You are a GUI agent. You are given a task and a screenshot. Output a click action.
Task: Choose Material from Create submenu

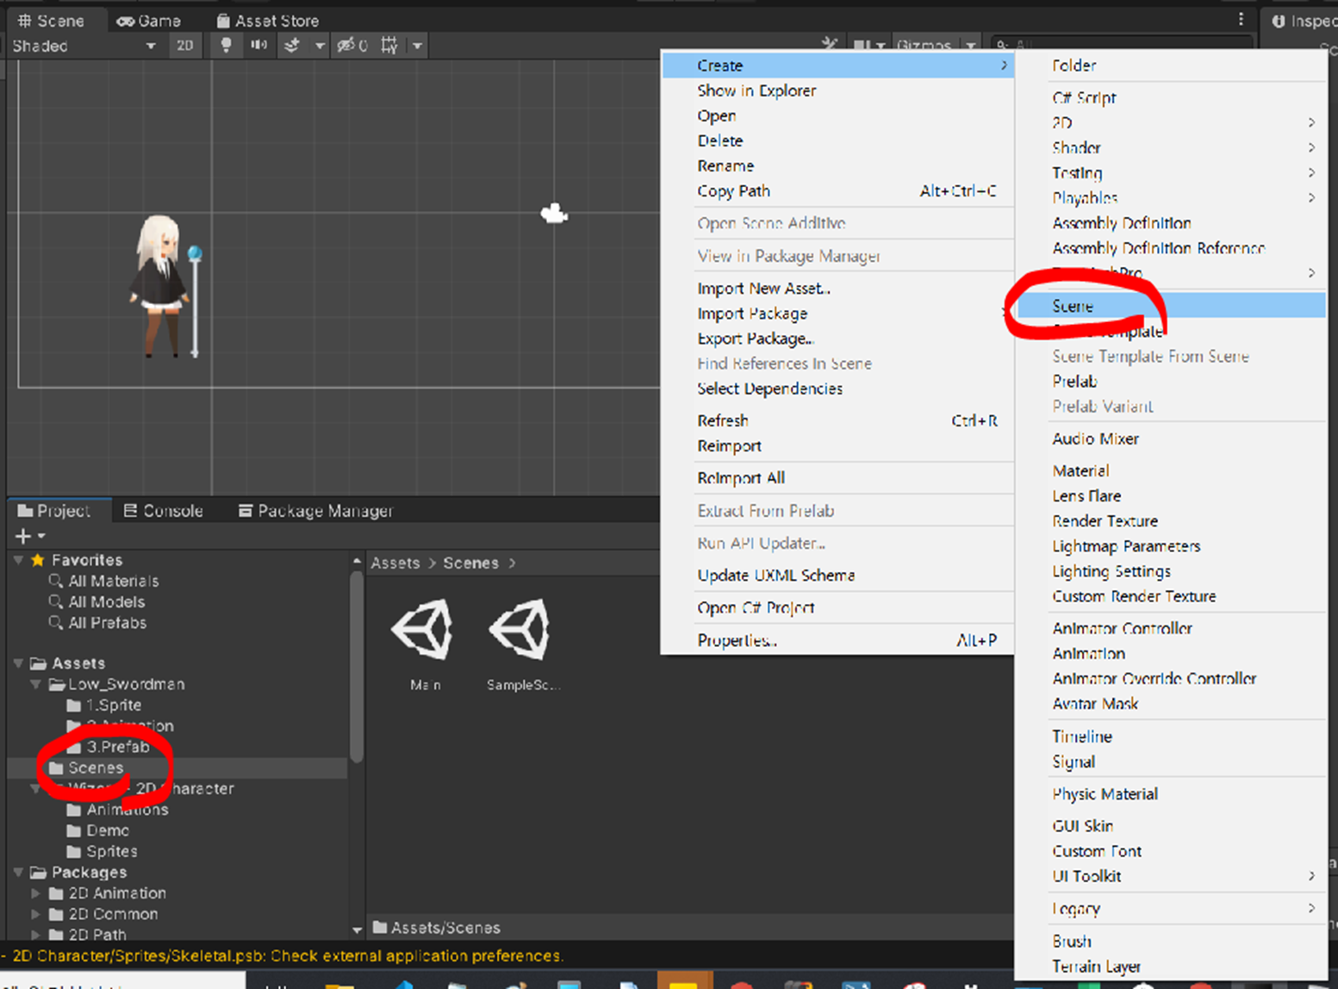click(1170, 471)
